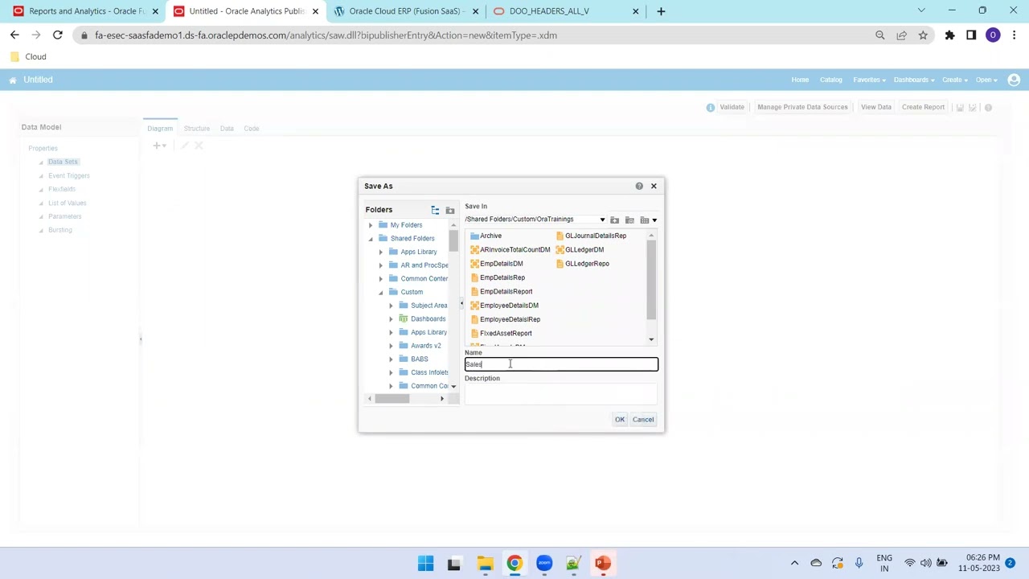Viewport: 1029px width, 579px height.
Task: Expand the AR and ProcSpe folder node
Action: point(381,265)
